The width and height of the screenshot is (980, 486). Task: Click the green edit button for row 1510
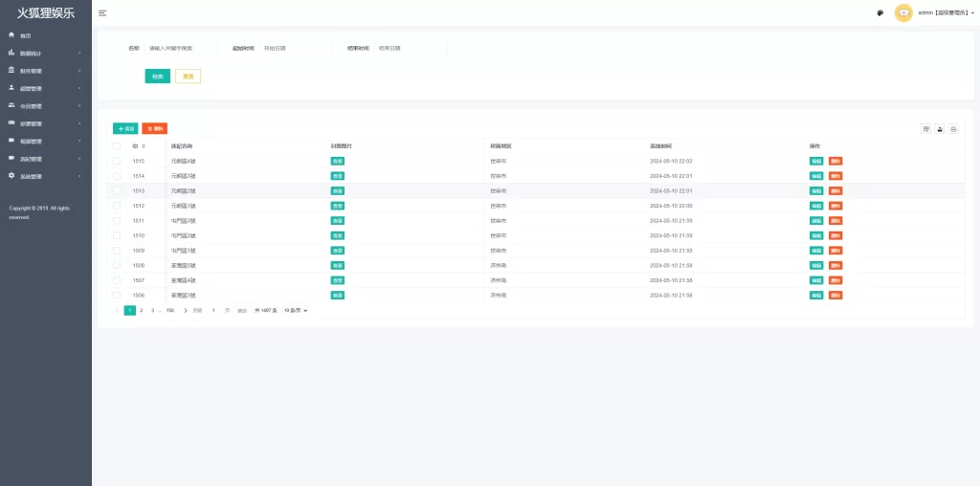pyautogui.click(x=816, y=235)
